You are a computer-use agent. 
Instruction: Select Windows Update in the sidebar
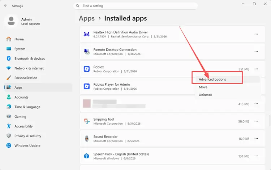pos(38,146)
